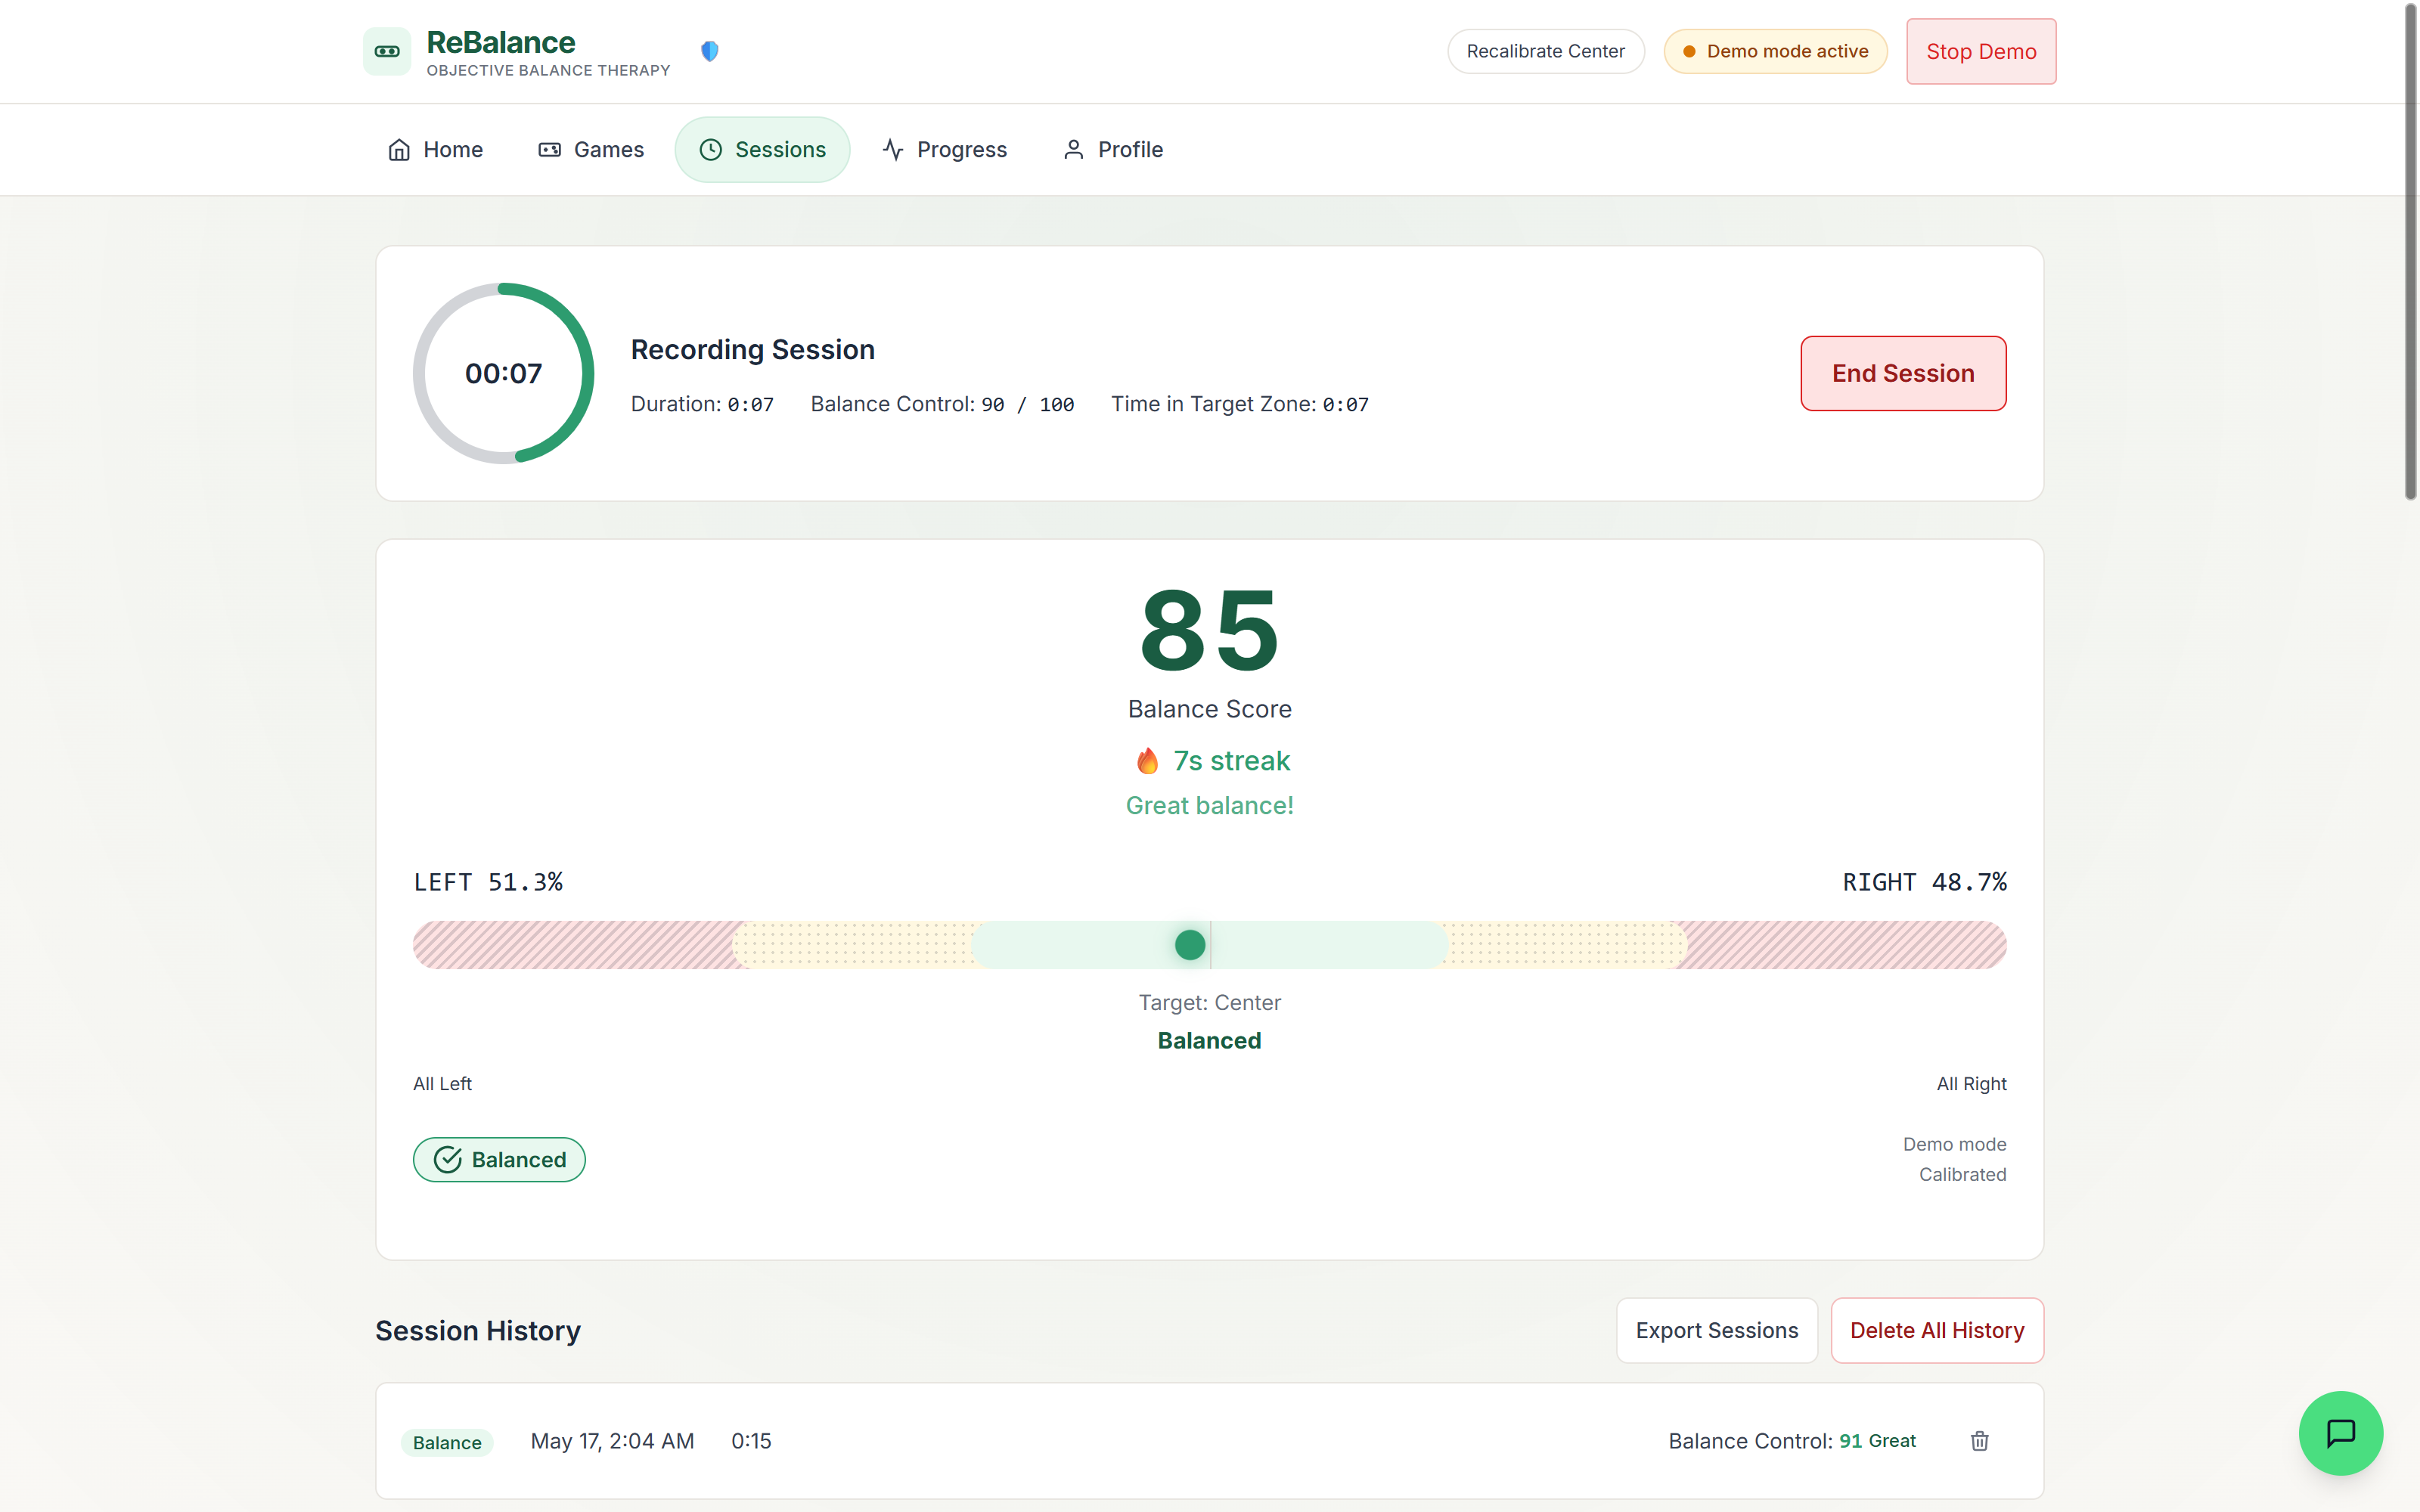Viewport: 2420px width, 1512px height.
Task: Click the '7s streak' text
Action: click(x=1231, y=761)
